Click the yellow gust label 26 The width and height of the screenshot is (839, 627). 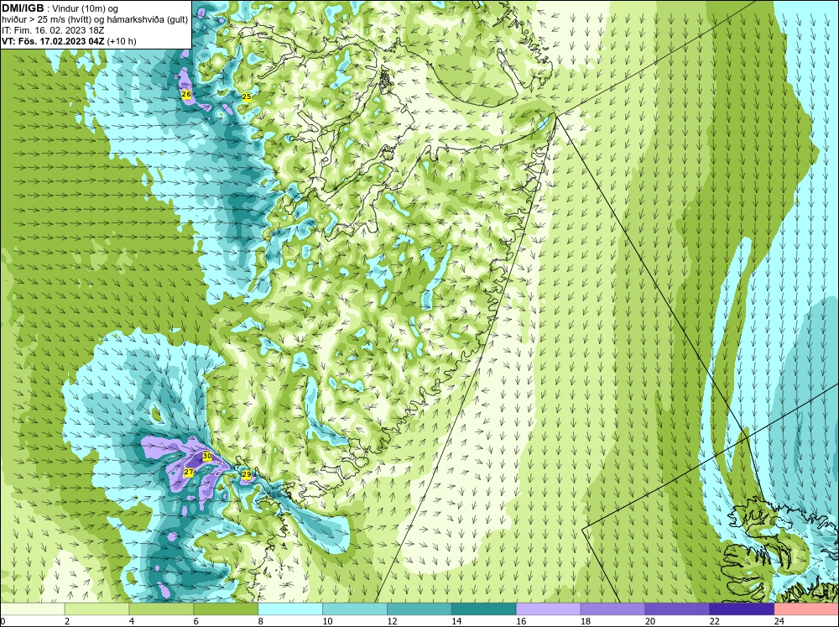pos(186,94)
